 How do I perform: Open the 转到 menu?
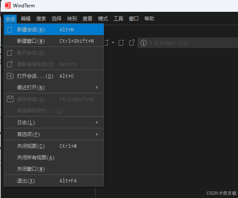tap(72, 19)
